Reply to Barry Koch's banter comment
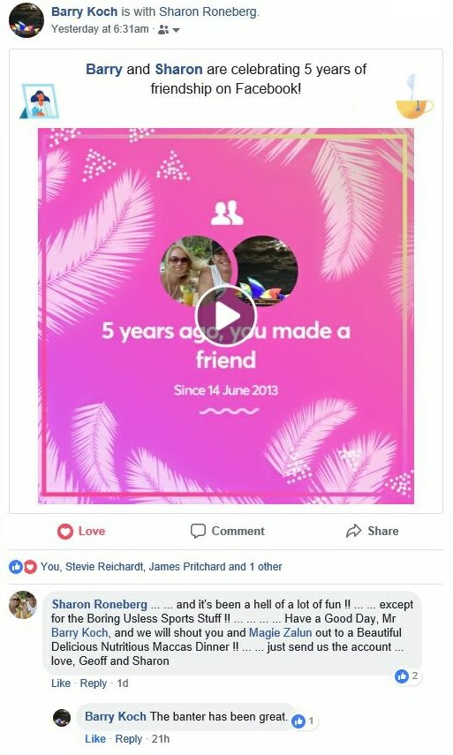 (x=129, y=739)
